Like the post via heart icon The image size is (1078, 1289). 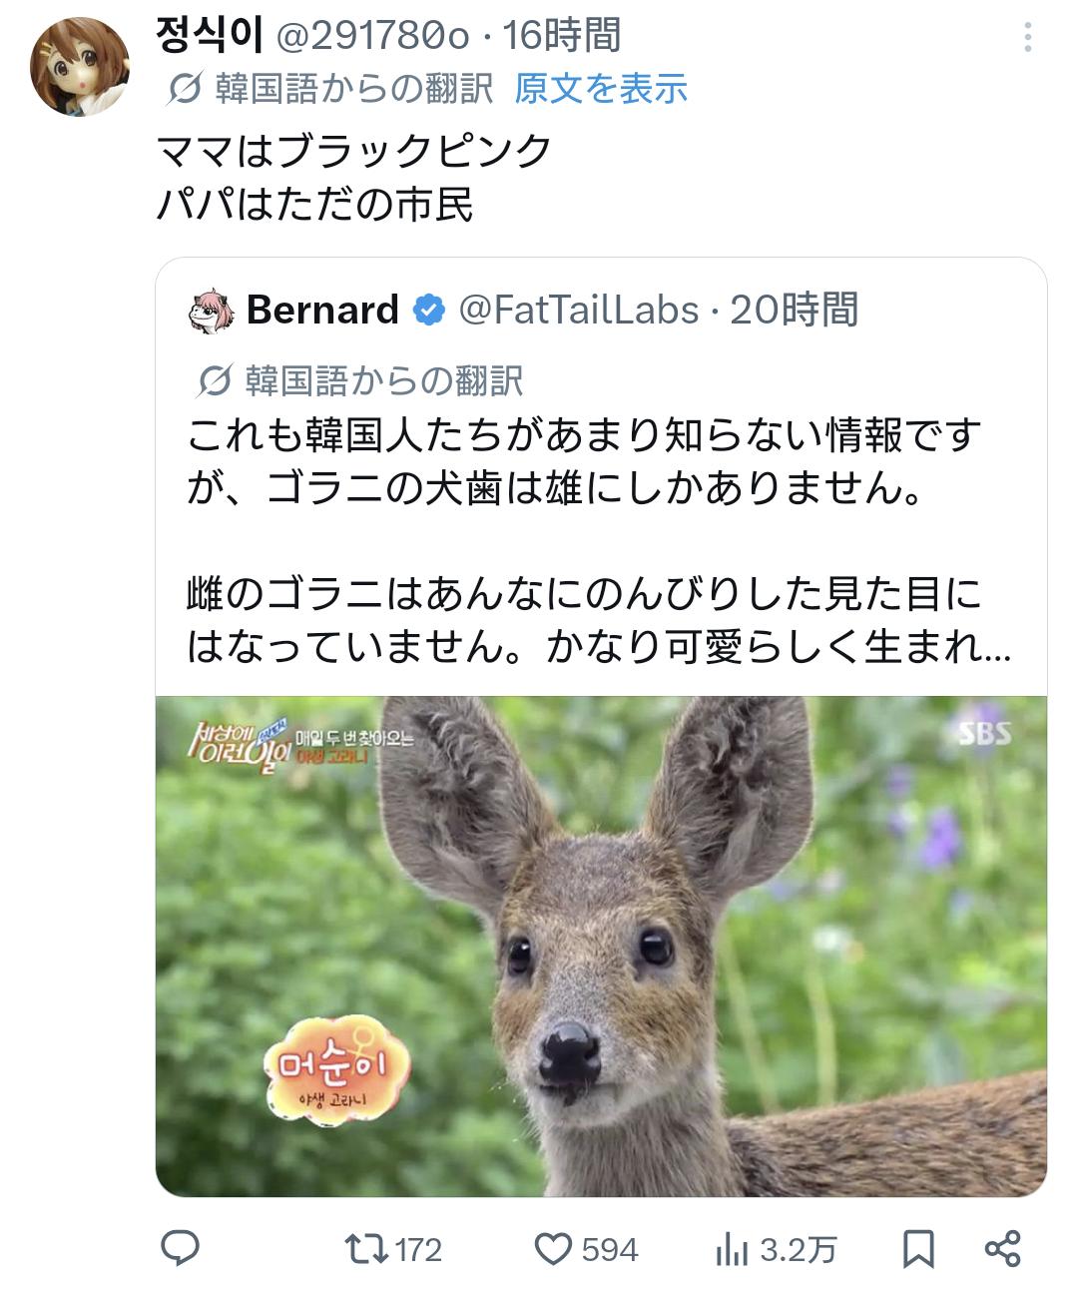click(552, 1249)
